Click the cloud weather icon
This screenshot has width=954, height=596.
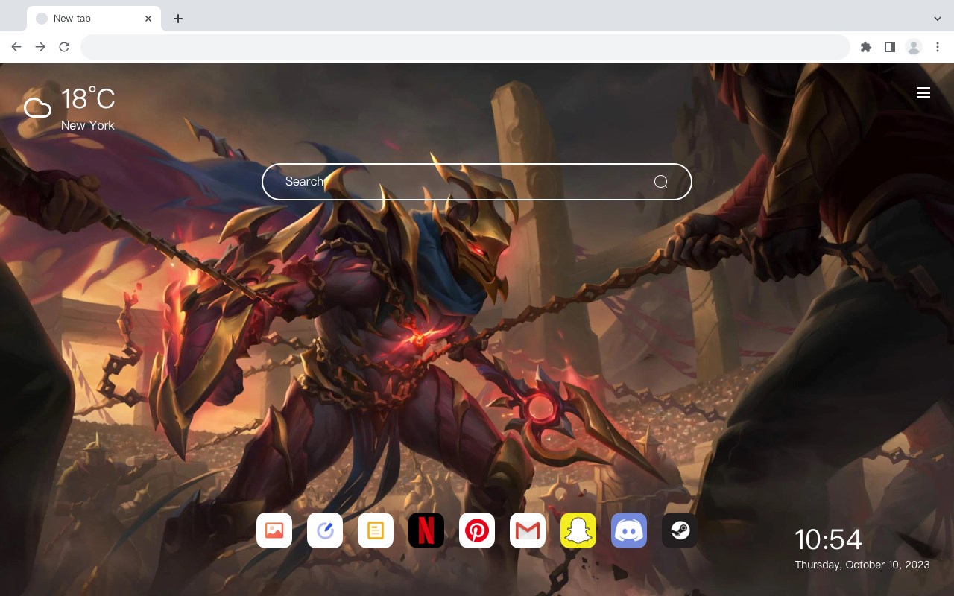click(x=37, y=108)
